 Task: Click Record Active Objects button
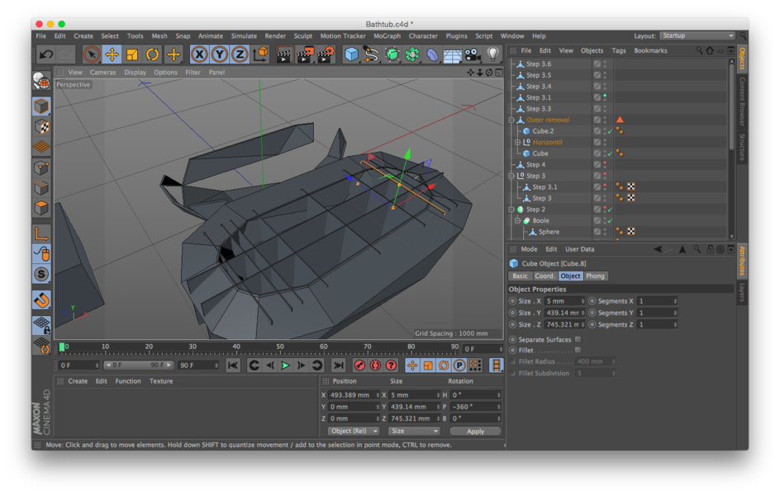click(359, 365)
